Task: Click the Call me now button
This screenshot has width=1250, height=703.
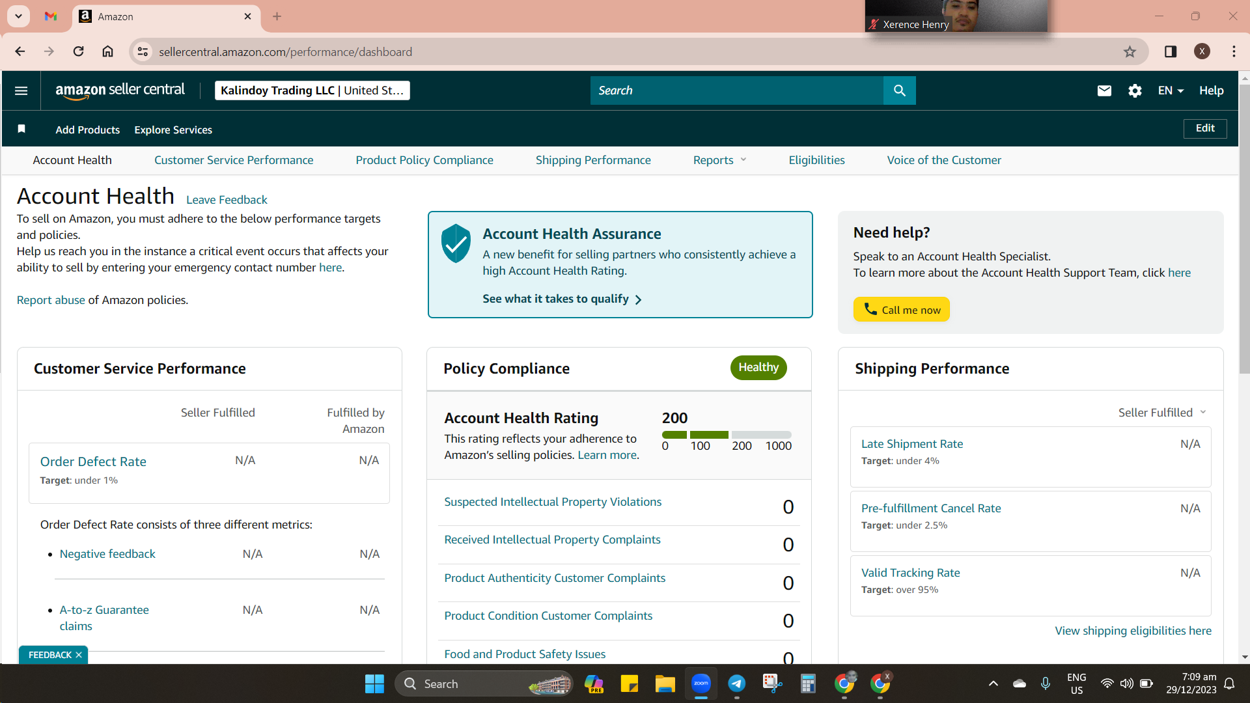Action: coord(902,309)
